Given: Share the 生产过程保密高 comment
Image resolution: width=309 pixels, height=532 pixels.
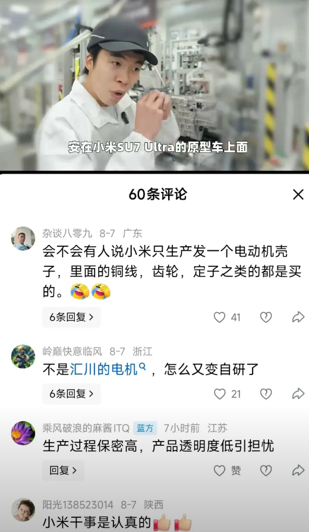Looking at the screenshot, I should pos(298,470).
